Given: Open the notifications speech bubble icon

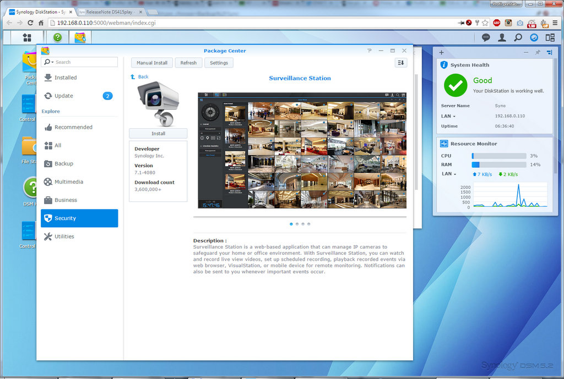Looking at the screenshot, I should pyautogui.click(x=486, y=37).
